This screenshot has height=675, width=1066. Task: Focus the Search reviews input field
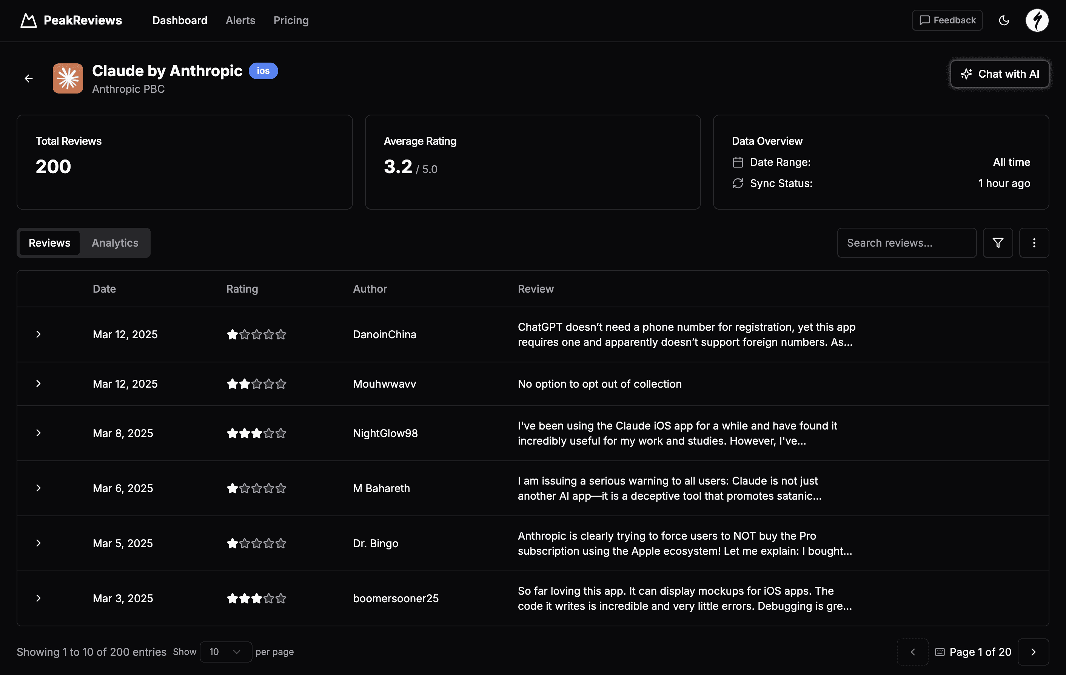point(907,243)
